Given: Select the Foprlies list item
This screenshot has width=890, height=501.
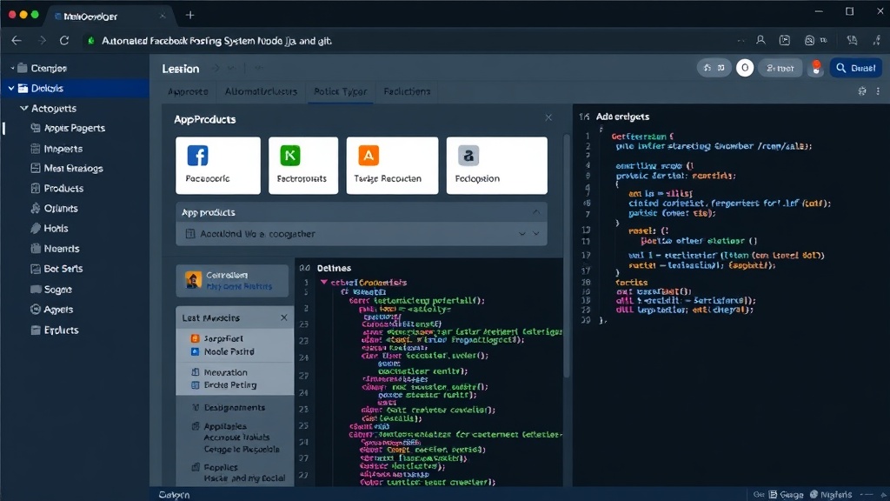Looking at the screenshot, I should [221, 467].
